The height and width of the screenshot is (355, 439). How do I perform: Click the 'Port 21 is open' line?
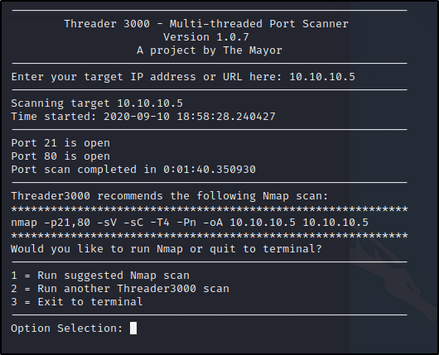point(60,143)
